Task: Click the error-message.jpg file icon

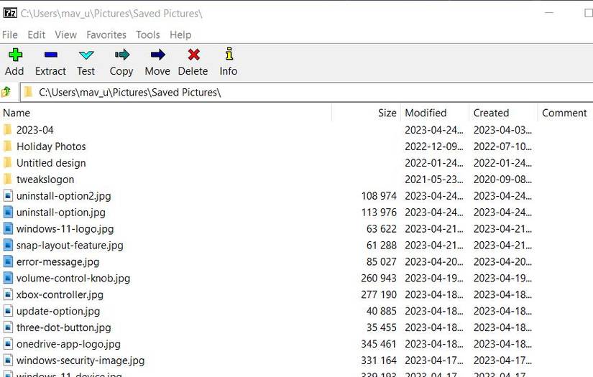Action: tap(8, 261)
